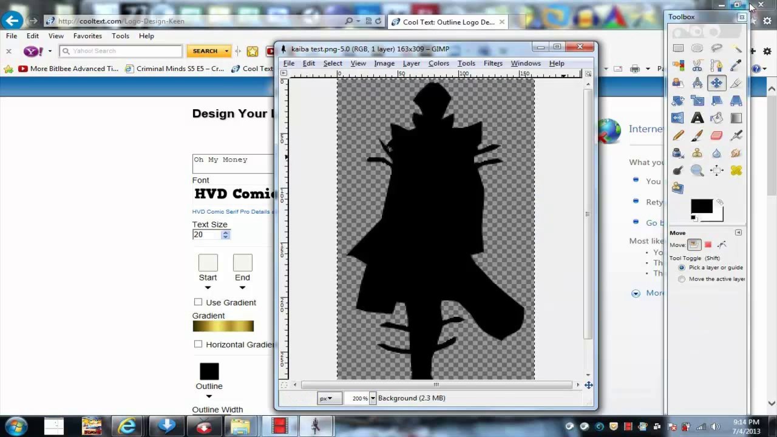Image resolution: width=777 pixels, height=437 pixels.
Task: Select the Measure compass tool
Action: (697, 83)
